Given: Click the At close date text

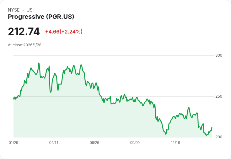Looking at the screenshot, I should point(24,45).
